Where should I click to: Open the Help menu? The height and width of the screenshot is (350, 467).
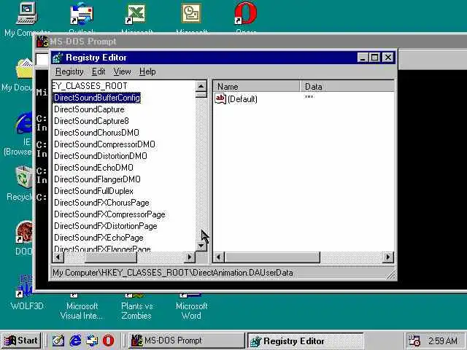(147, 71)
